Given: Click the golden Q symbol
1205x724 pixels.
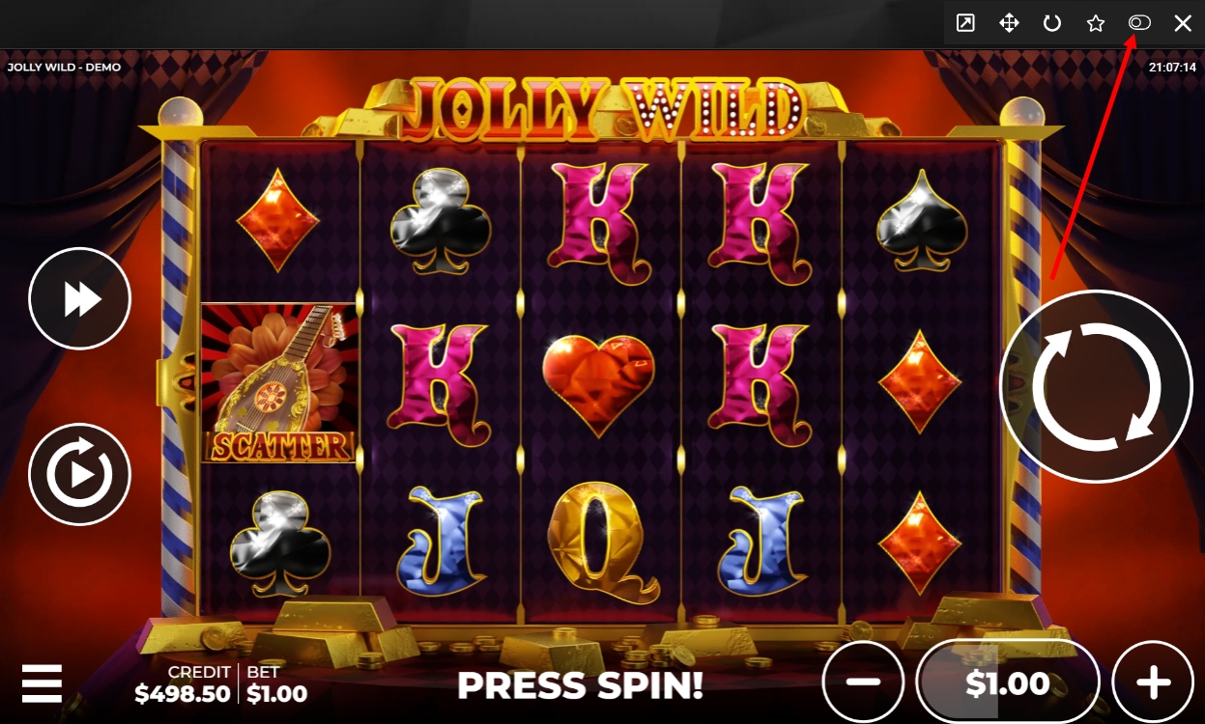Looking at the screenshot, I should [601, 543].
